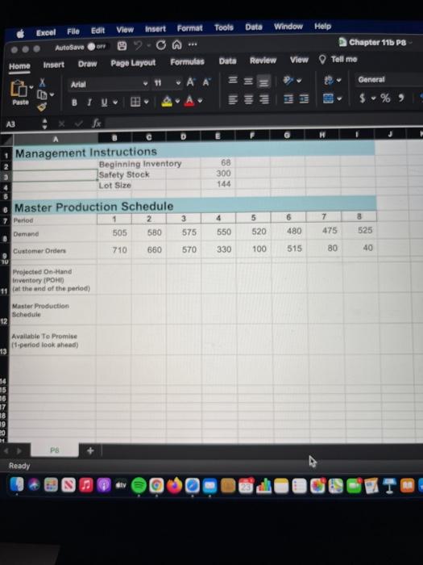Screen dimensions: 423x565
Task: Click the Undo arrow icon
Action: pos(138,45)
